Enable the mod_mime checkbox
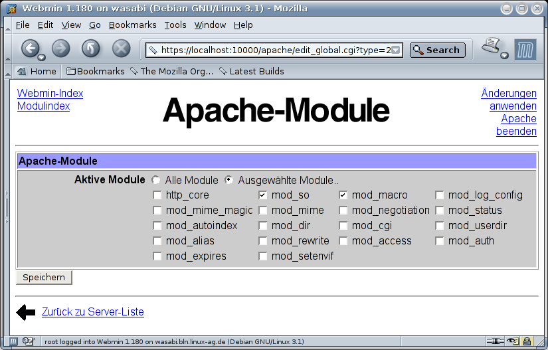The height and width of the screenshot is (350, 548). 263,211
